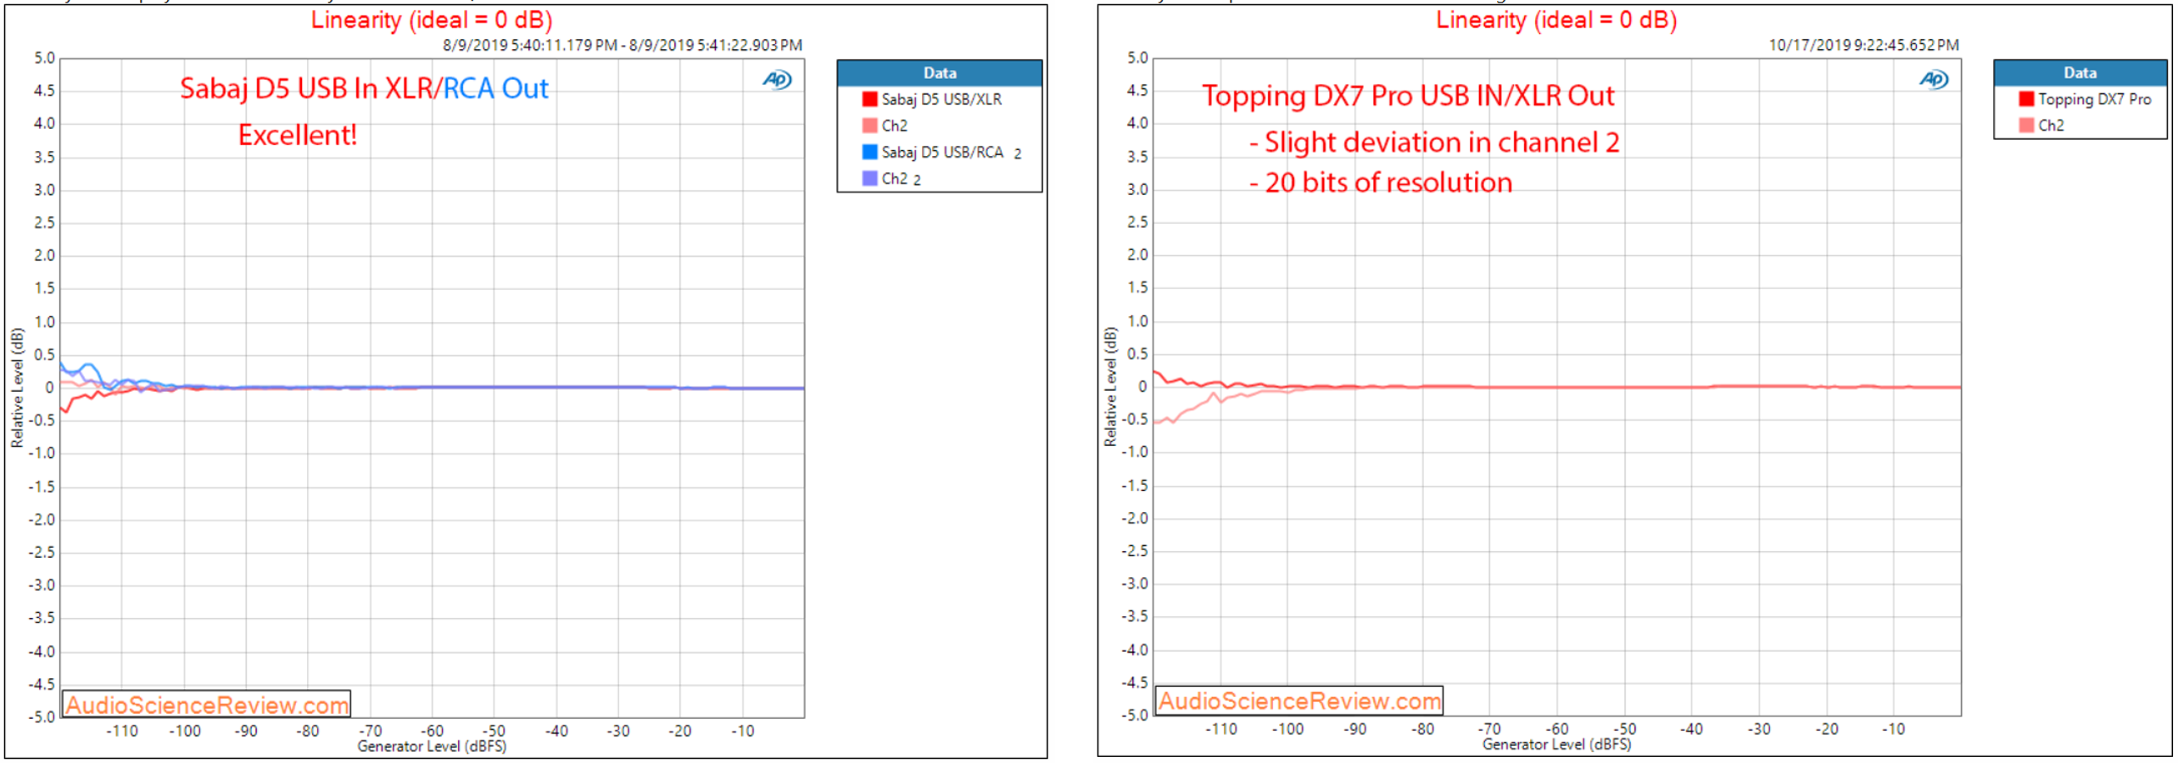Image resolution: width=2178 pixels, height=763 pixels.
Task: Select purple Ch2 2 legend swatch
Action: click(x=869, y=178)
